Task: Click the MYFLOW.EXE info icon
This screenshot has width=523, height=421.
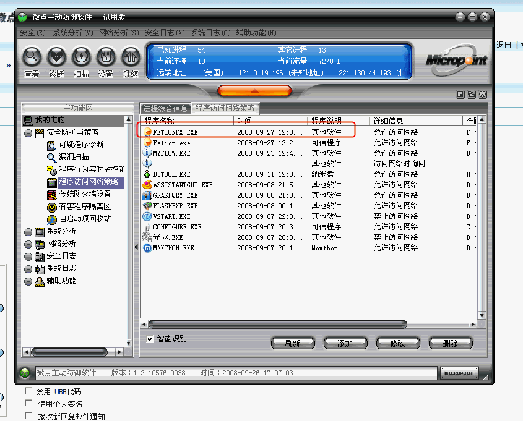Action: coord(147,153)
